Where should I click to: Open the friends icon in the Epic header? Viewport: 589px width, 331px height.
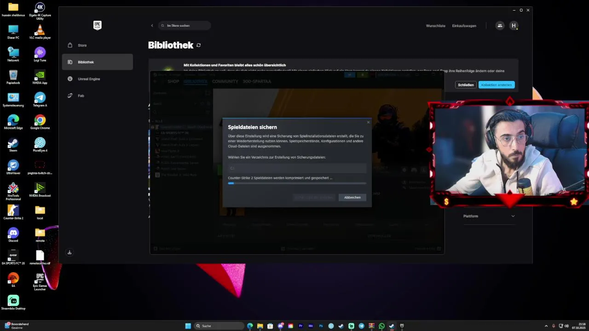[500, 26]
